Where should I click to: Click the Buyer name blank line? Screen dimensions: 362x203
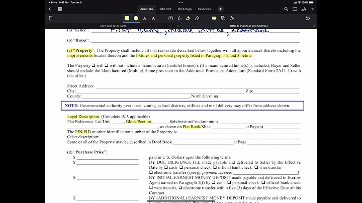(x=196, y=41)
